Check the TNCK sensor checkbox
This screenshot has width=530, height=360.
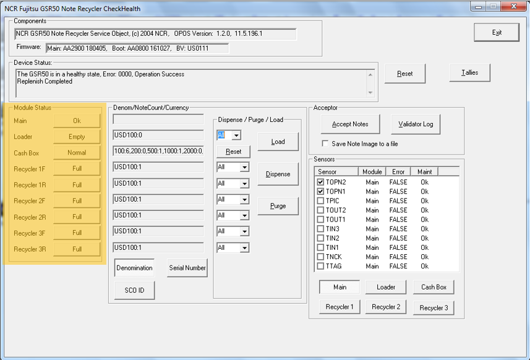pyautogui.click(x=320, y=257)
